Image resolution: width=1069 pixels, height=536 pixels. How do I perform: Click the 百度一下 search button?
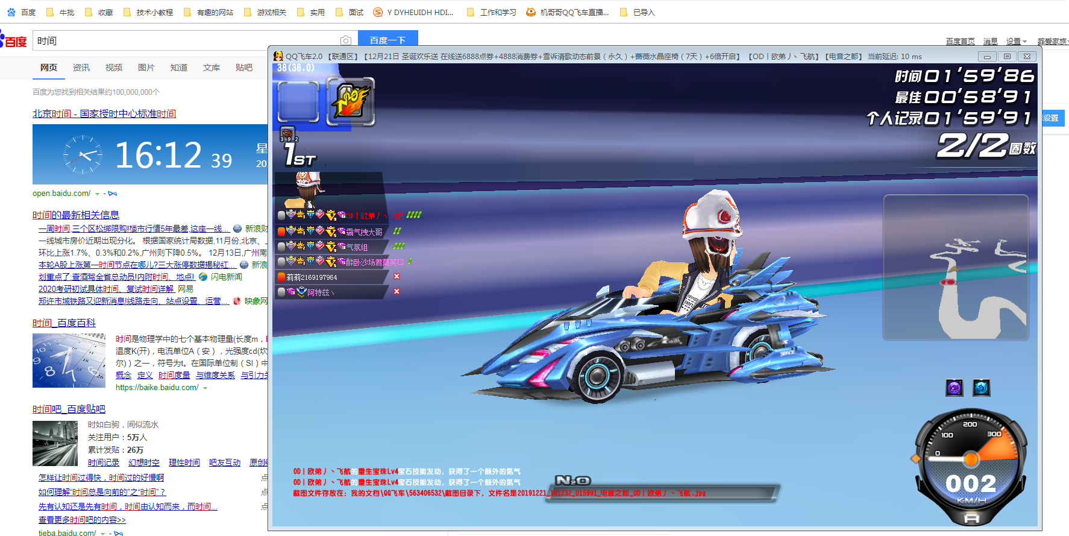click(388, 39)
